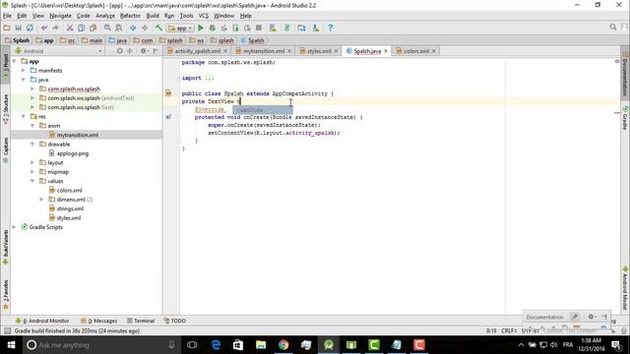Expand Gradle Scripts node
Image resolution: width=630 pixels, height=354 pixels.
15,227
